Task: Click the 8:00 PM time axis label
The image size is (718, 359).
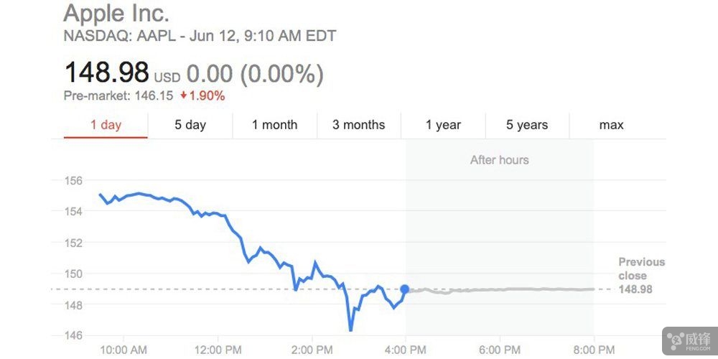Action: tap(594, 350)
